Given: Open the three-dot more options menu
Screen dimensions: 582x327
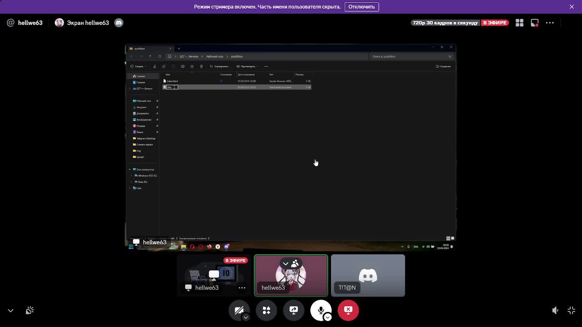Looking at the screenshot, I should pos(550,23).
